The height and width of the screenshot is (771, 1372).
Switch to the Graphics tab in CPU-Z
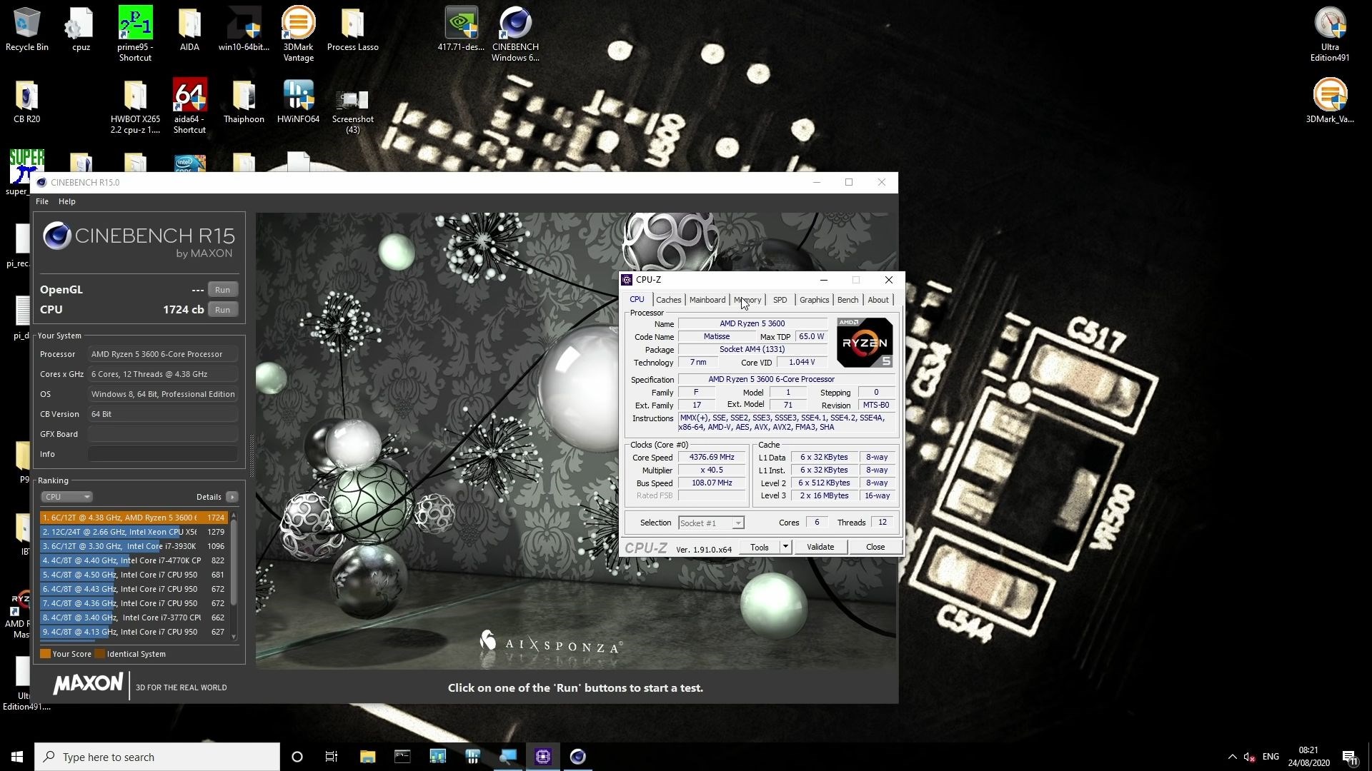(x=814, y=300)
